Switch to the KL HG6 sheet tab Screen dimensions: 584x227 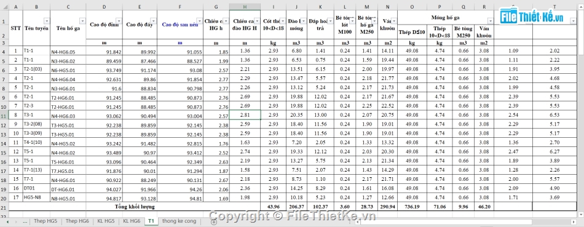(x=132, y=221)
